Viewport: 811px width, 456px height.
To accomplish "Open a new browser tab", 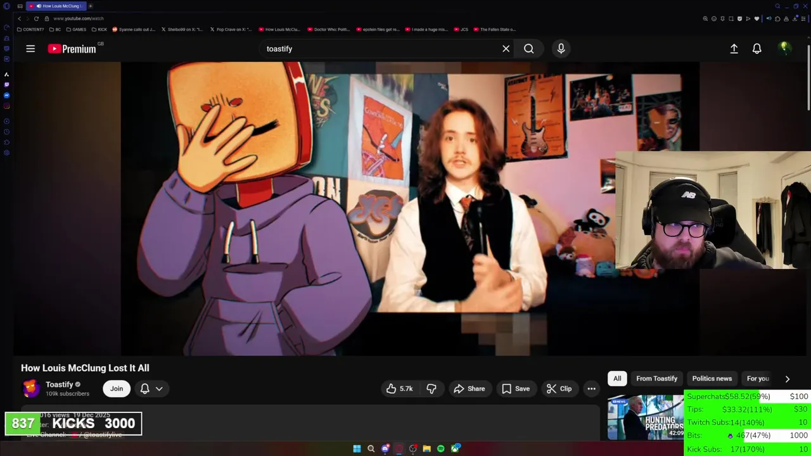I will [91, 6].
